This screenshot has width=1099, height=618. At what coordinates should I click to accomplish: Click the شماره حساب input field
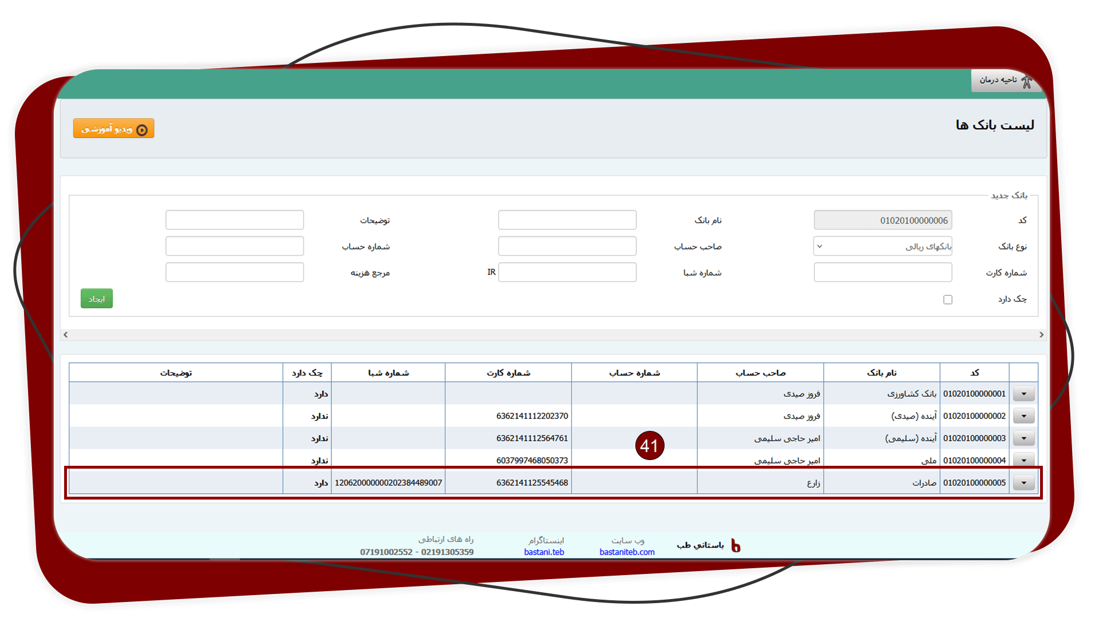(x=235, y=247)
